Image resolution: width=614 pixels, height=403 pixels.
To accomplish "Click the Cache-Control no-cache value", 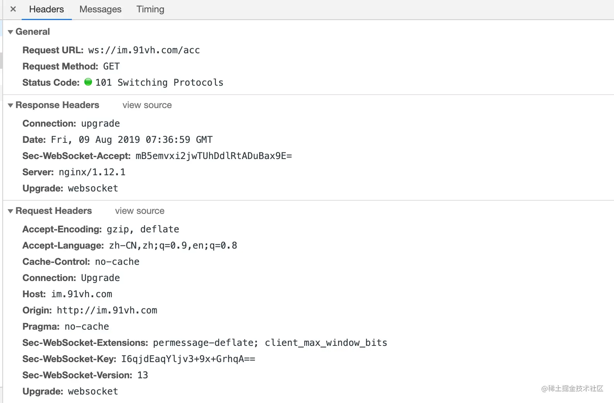I will (x=117, y=262).
